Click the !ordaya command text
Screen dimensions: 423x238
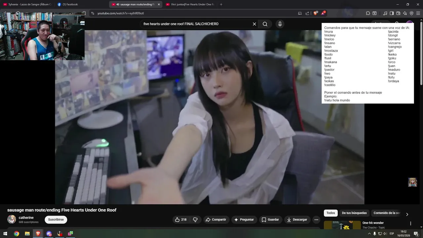(394, 81)
